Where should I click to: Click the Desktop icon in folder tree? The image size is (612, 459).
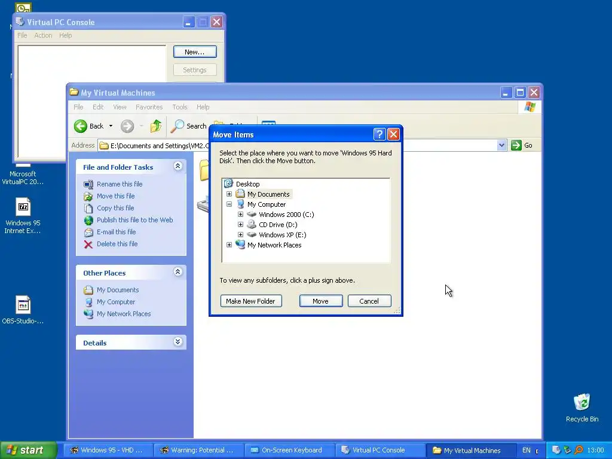tap(228, 183)
